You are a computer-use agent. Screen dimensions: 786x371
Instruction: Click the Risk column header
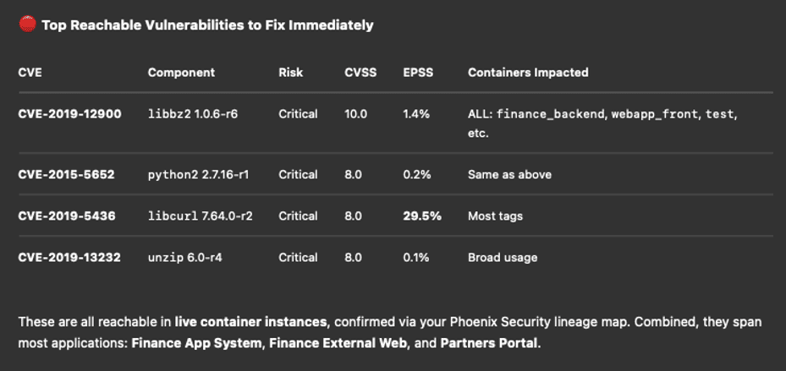pyautogui.click(x=290, y=73)
